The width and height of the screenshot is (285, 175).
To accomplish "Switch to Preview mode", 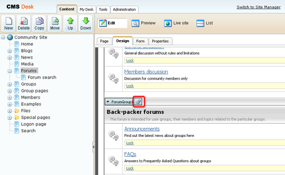I will point(143,23).
